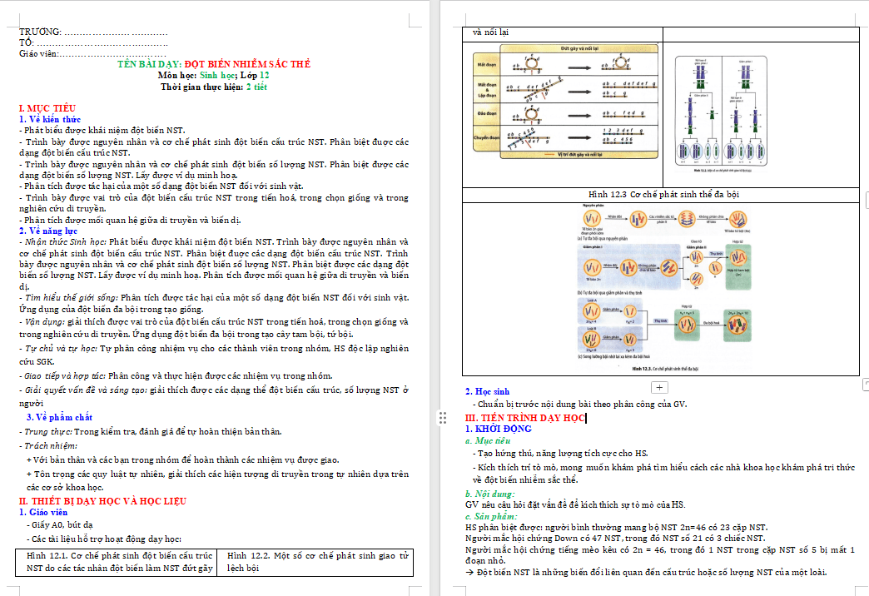The width and height of the screenshot is (869, 596).
Task: Click the plus button below the table
Action: [x=659, y=387]
